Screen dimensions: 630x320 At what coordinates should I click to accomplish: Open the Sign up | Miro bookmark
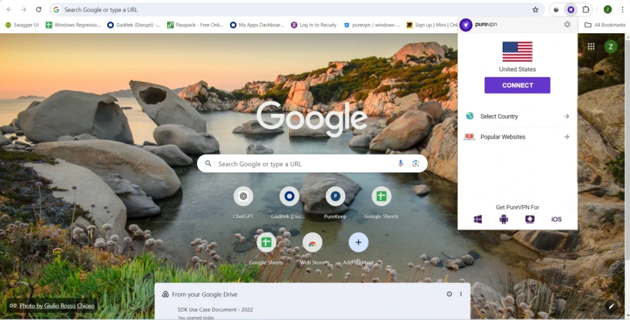[x=431, y=25]
